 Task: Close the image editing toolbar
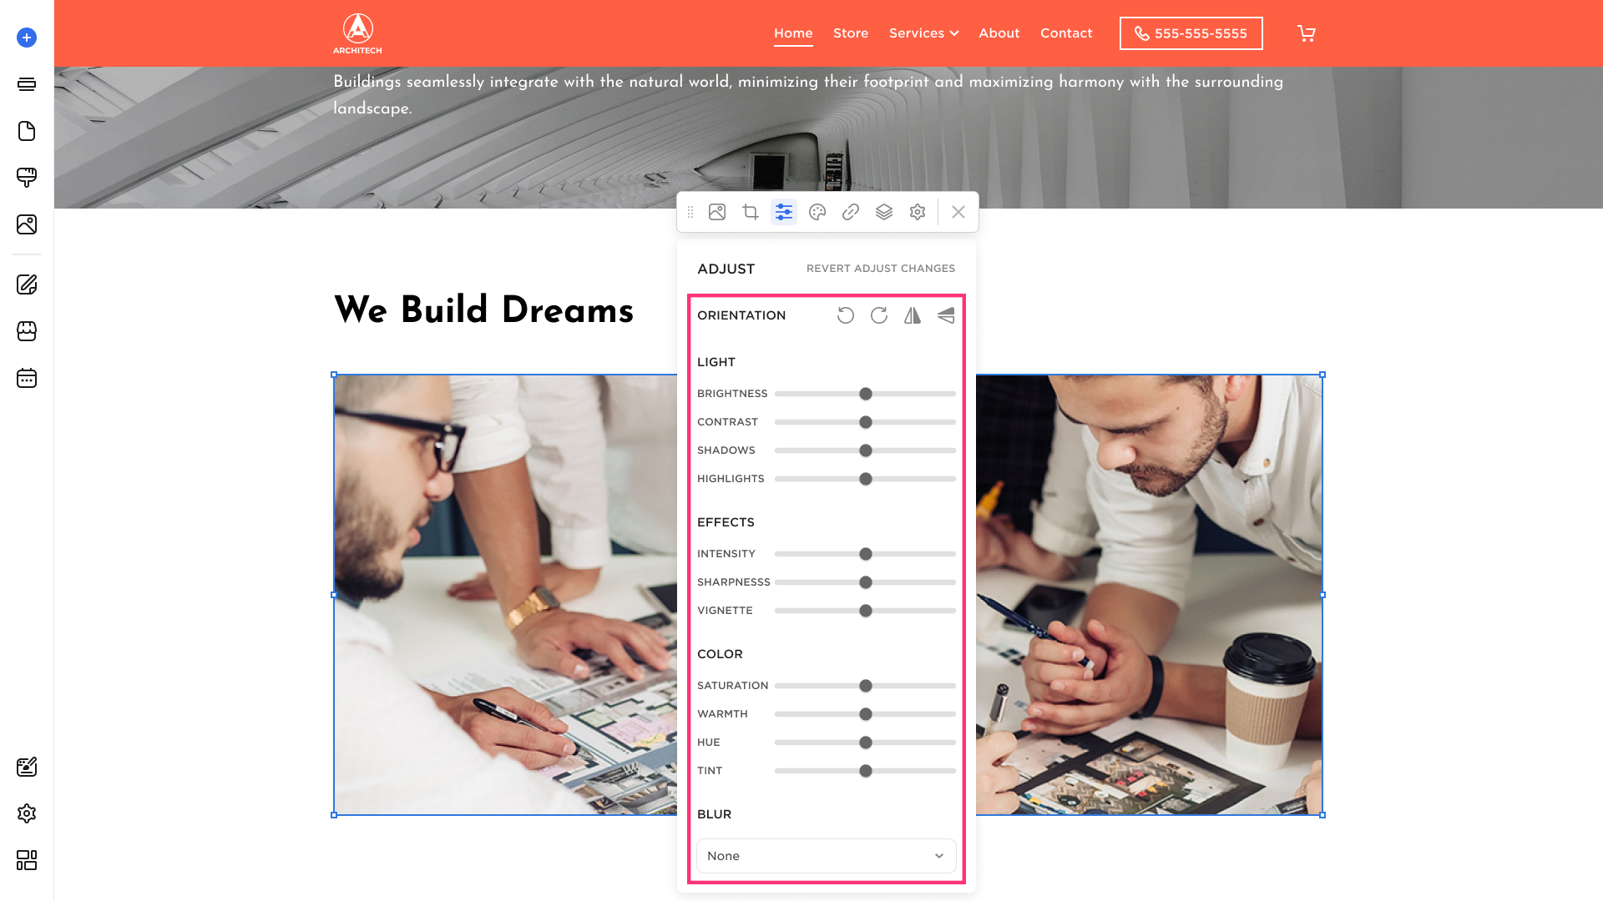coord(958,212)
